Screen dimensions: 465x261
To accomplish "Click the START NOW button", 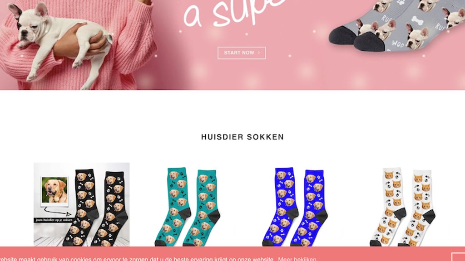I will [x=242, y=53].
